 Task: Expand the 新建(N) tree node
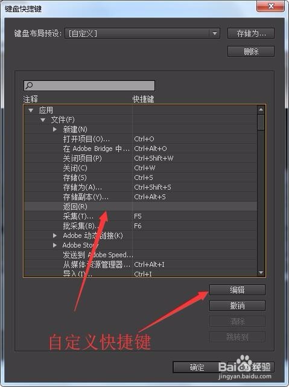click(x=55, y=129)
